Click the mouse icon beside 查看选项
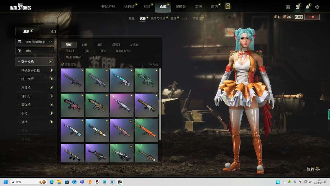 (62, 64)
